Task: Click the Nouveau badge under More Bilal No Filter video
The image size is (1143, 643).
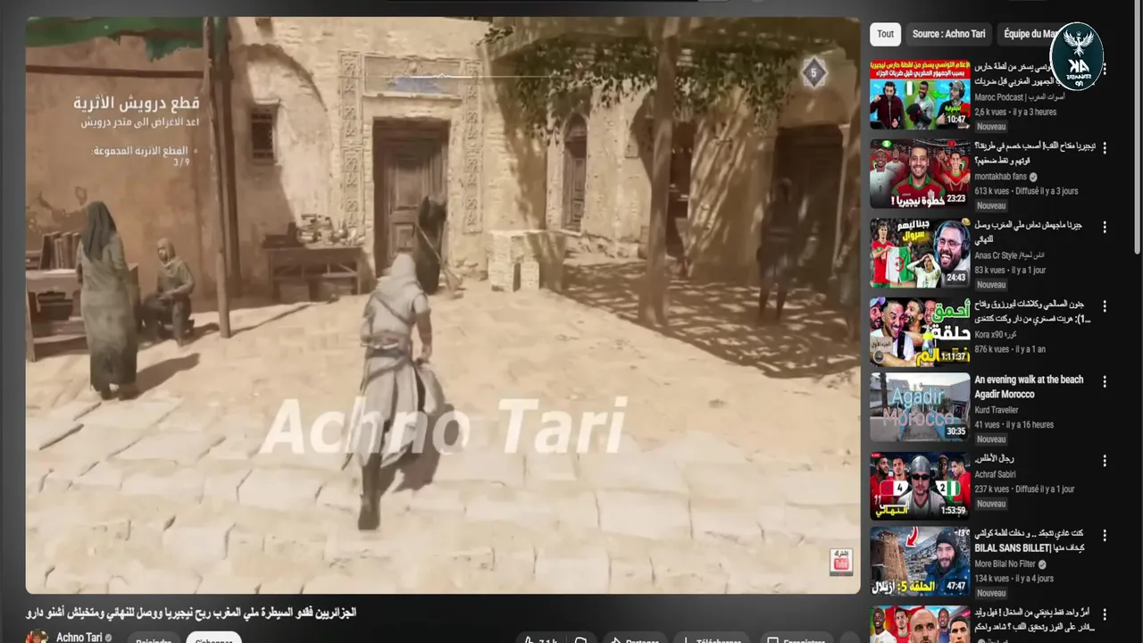Action: click(x=991, y=593)
